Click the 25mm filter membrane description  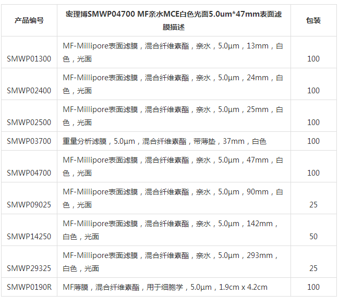(173, 116)
